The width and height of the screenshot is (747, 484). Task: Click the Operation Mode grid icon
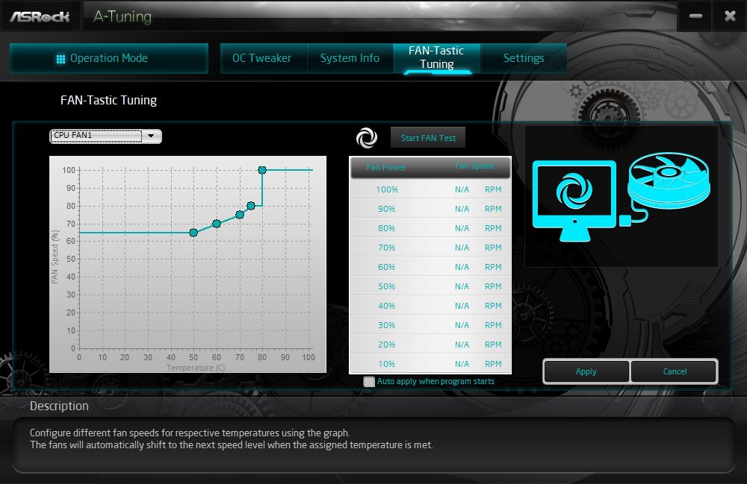[61, 59]
